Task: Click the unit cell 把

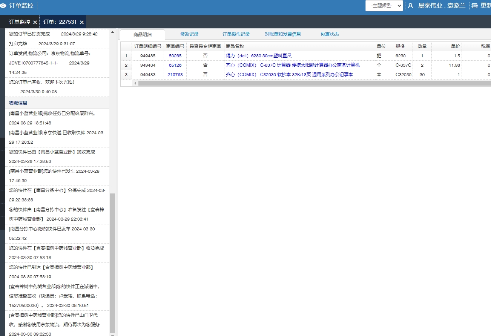Action: click(384, 56)
